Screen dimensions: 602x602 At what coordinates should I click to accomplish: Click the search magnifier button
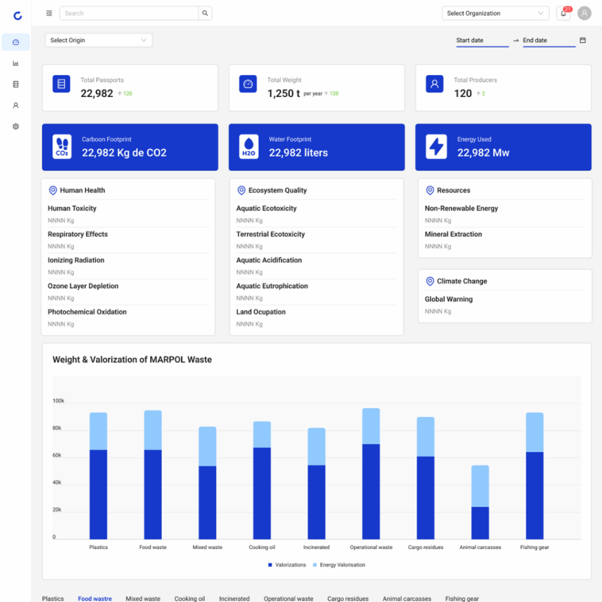205,13
